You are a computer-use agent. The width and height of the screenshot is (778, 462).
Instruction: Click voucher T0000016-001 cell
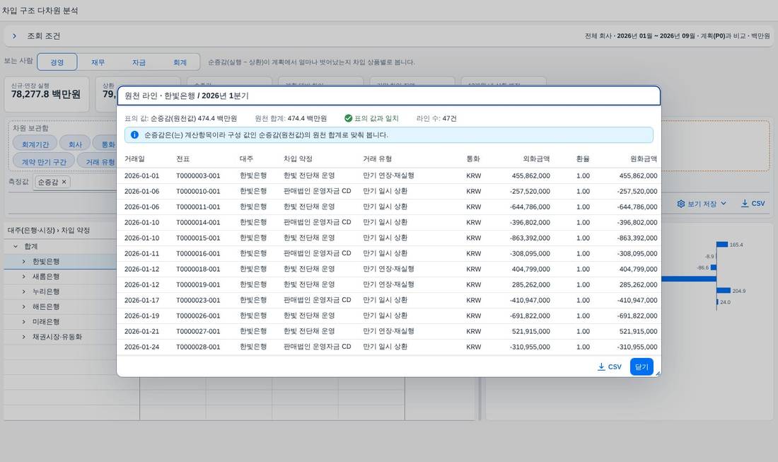coord(198,253)
